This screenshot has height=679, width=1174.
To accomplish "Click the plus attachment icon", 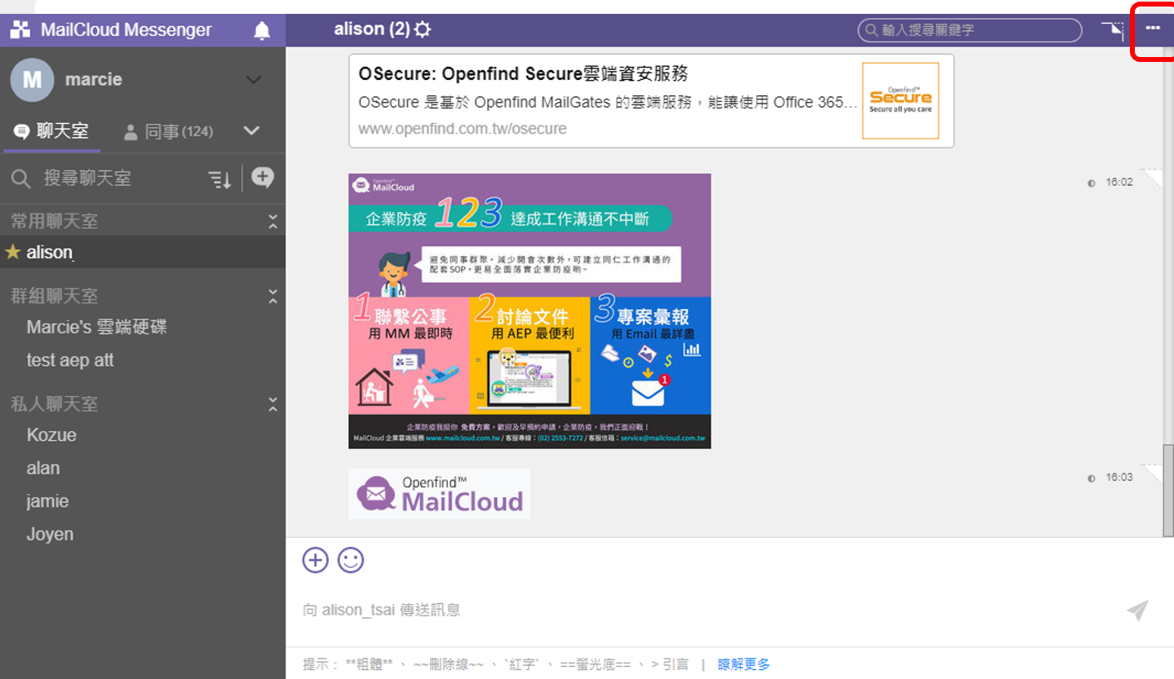I will [x=316, y=560].
